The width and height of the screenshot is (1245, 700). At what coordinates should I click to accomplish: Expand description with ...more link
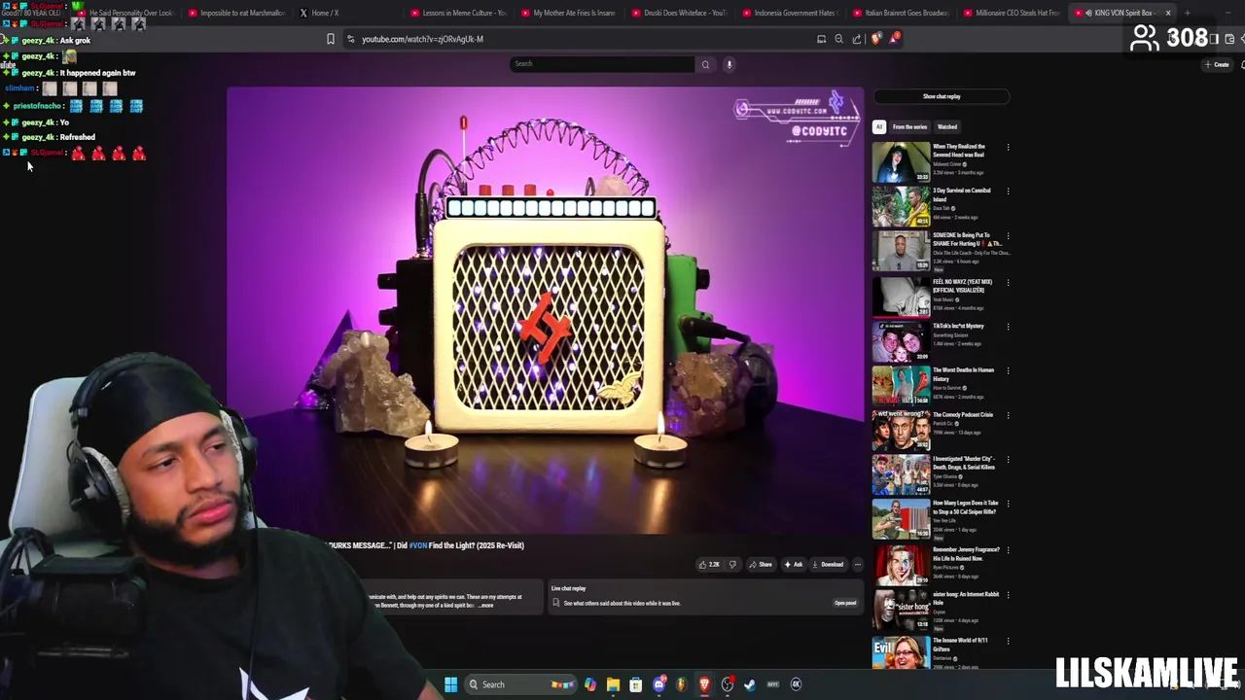click(485, 605)
